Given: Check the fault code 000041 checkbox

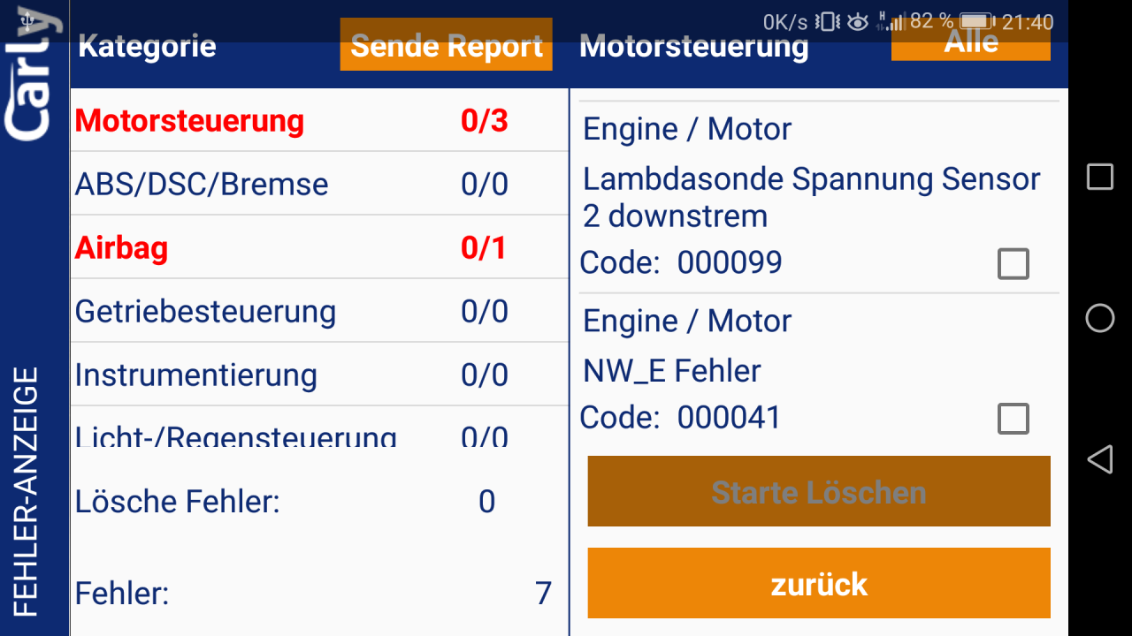Looking at the screenshot, I should click(1013, 419).
